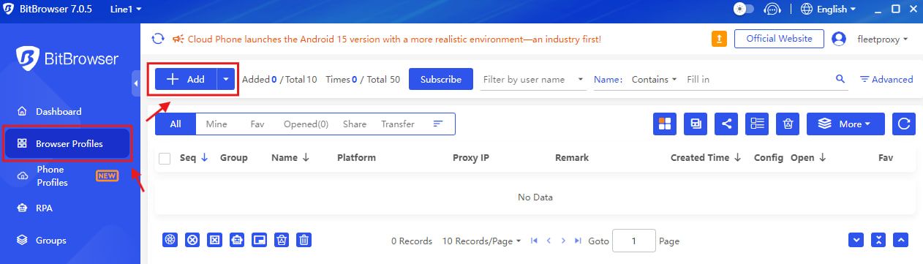Viewport: 923px width, 264px height.
Task: Toggle the theme switch in title bar
Action: tap(744, 10)
